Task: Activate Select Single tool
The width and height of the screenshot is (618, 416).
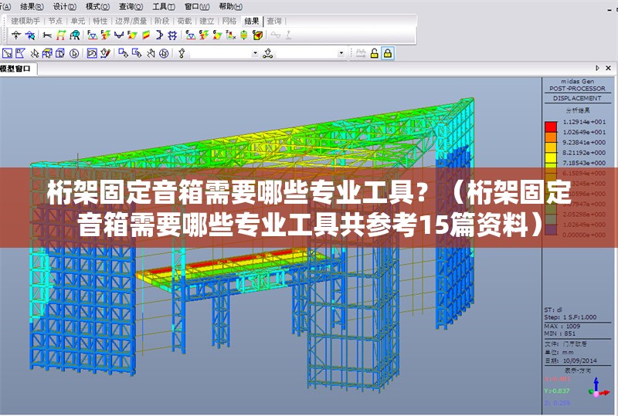Action: 7,53
